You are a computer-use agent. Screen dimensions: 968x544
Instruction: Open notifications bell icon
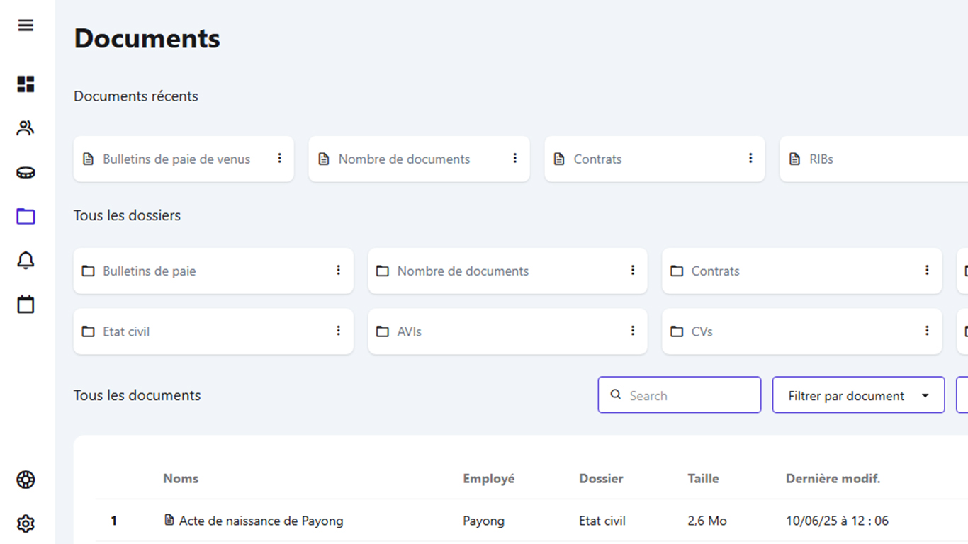26,260
